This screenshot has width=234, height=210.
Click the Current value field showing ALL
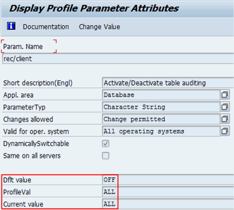[168, 204]
